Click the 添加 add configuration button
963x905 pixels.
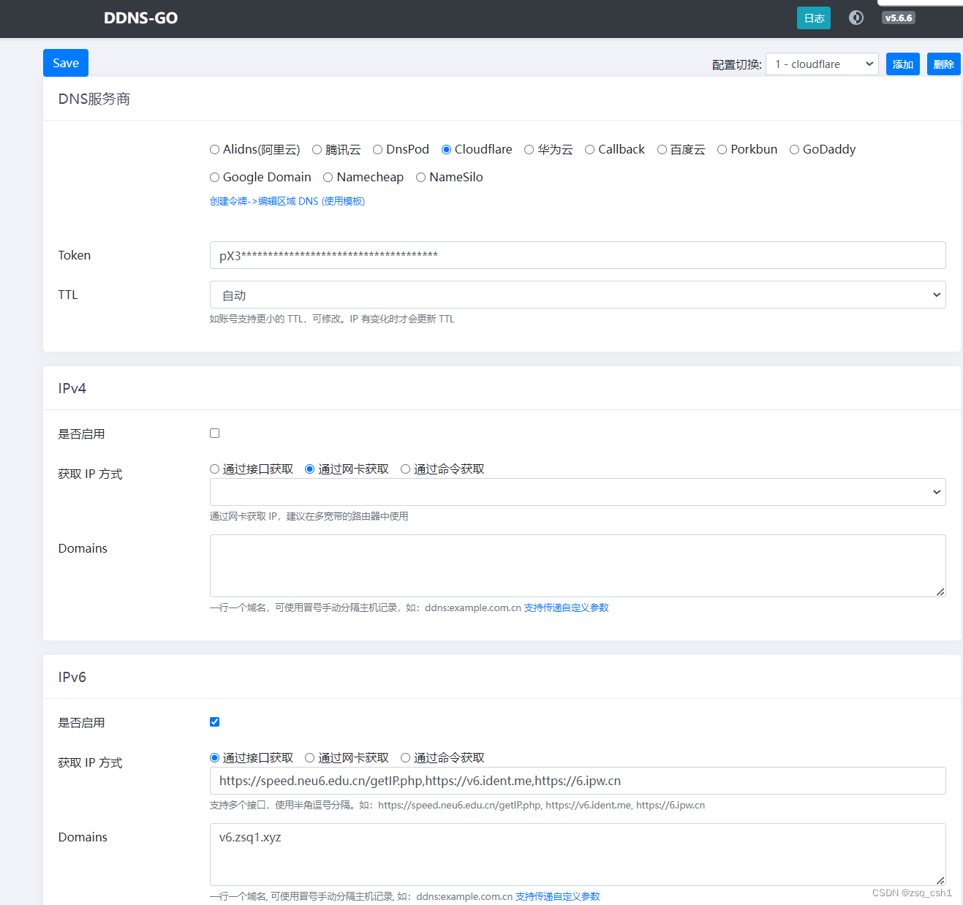click(x=902, y=64)
